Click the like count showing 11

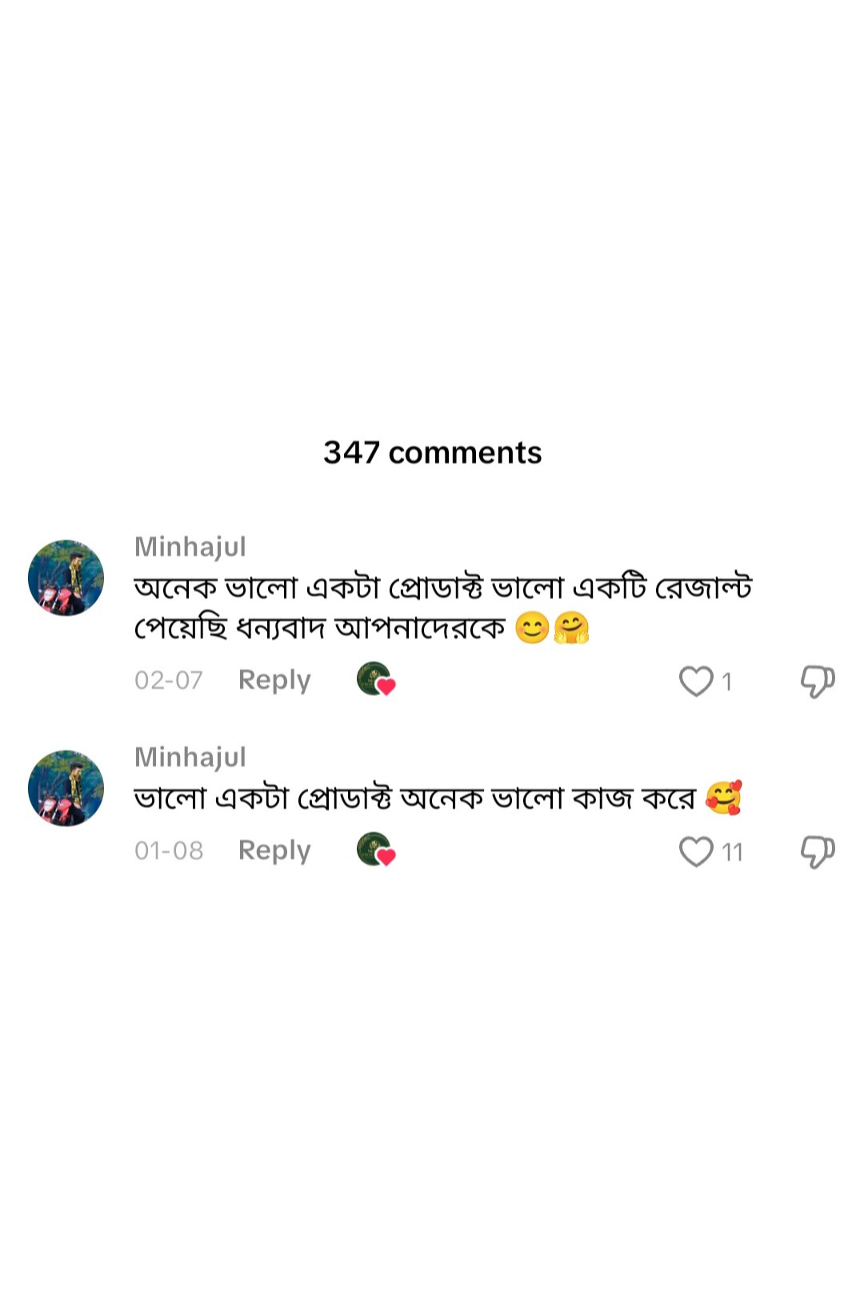click(732, 852)
